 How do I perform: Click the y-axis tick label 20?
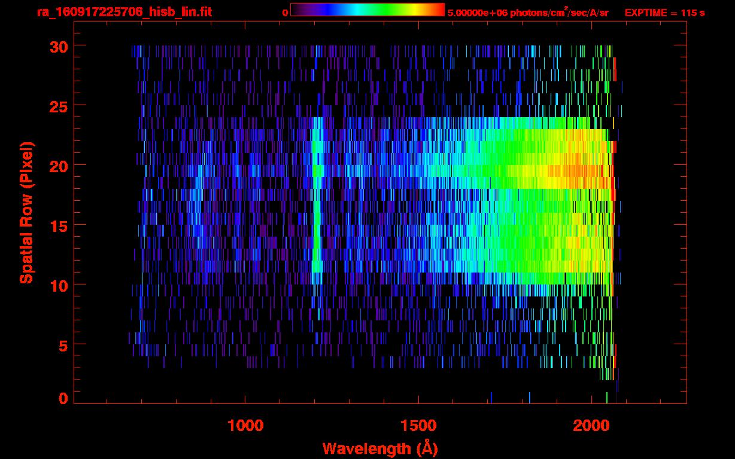(x=58, y=166)
